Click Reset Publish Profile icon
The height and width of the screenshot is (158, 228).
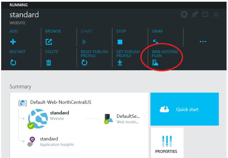(x=84, y=63)
